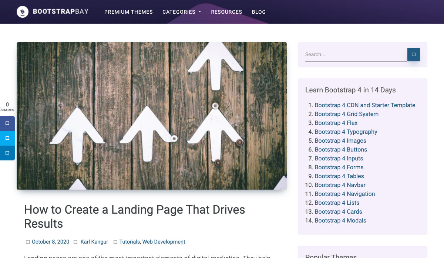The image size is (444, 258).
Task: Click the 0 Shares counter
Action: (7, 107)
